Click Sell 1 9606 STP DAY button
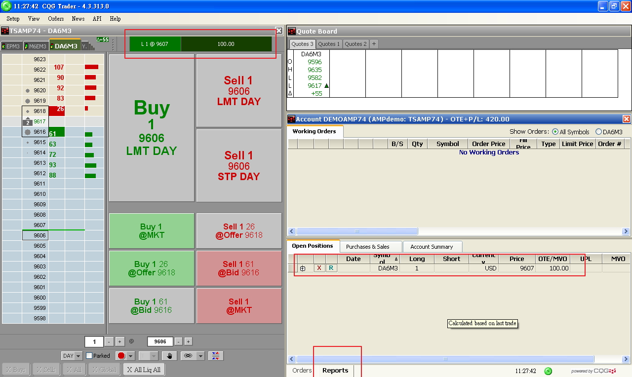 (239, 166)
